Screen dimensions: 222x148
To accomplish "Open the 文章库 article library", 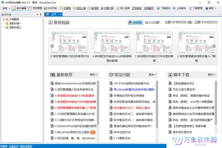I will (65, 8).
